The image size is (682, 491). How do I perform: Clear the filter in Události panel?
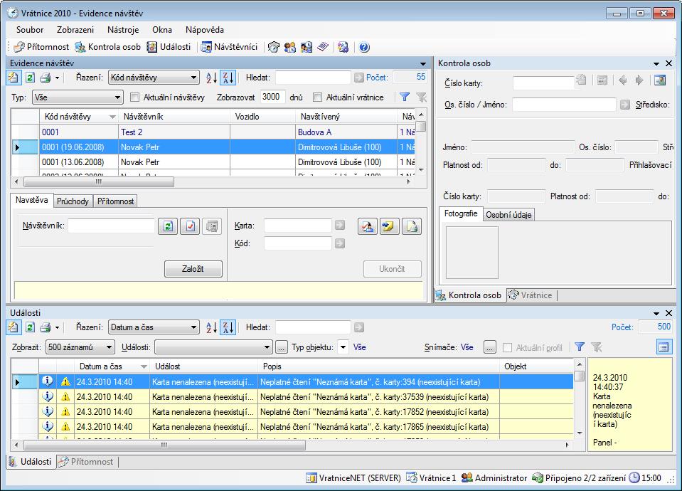tap(597, 347)
